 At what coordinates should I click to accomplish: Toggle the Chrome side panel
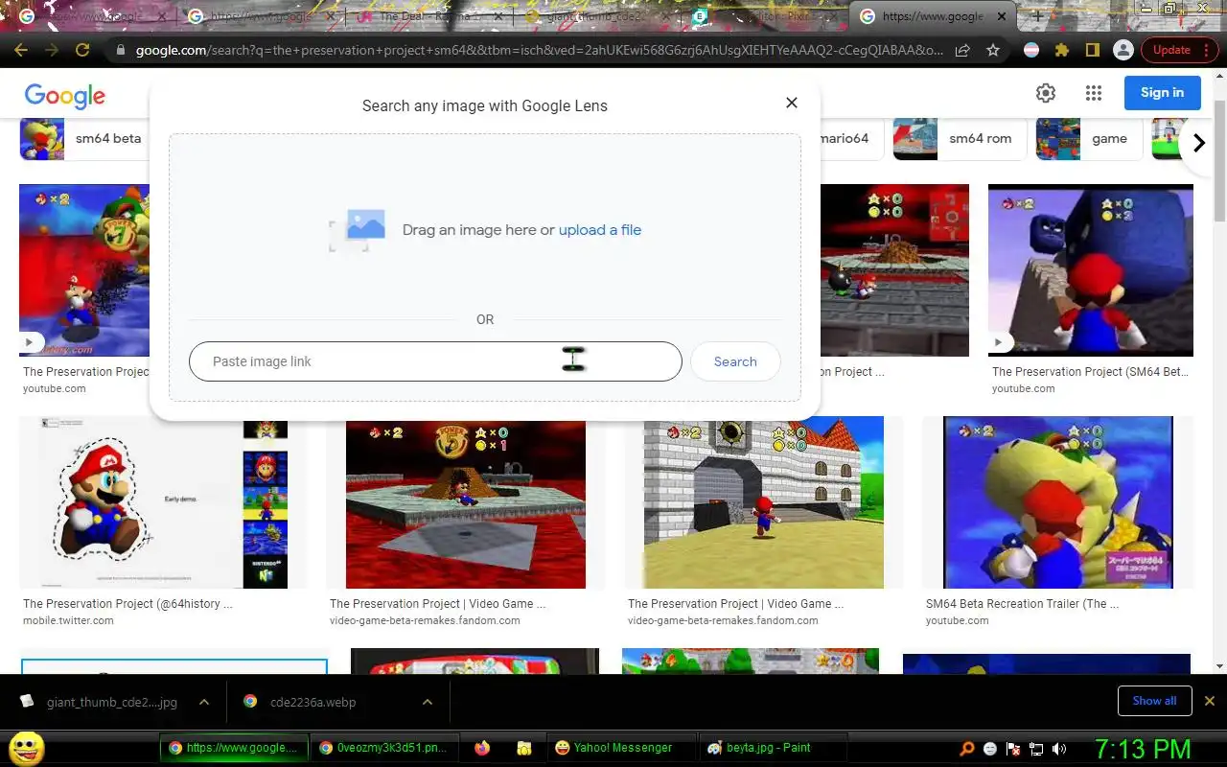1092,50
